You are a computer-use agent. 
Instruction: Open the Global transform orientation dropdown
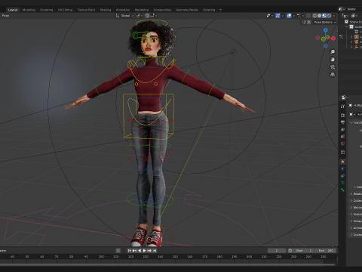(125, 16)
